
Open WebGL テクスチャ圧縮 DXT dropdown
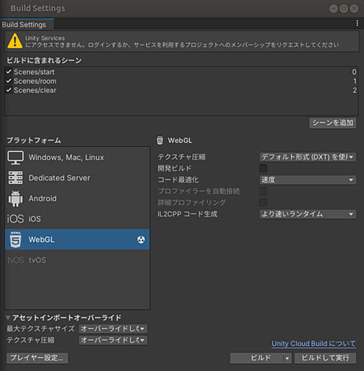(307, 157)
